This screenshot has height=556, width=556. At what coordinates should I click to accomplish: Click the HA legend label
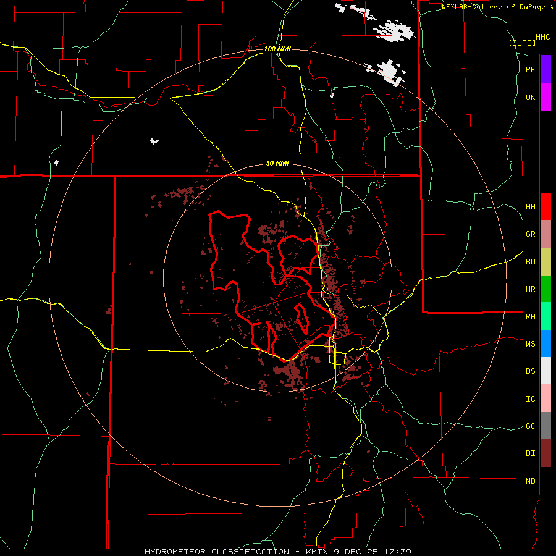[x=530, y=206]
